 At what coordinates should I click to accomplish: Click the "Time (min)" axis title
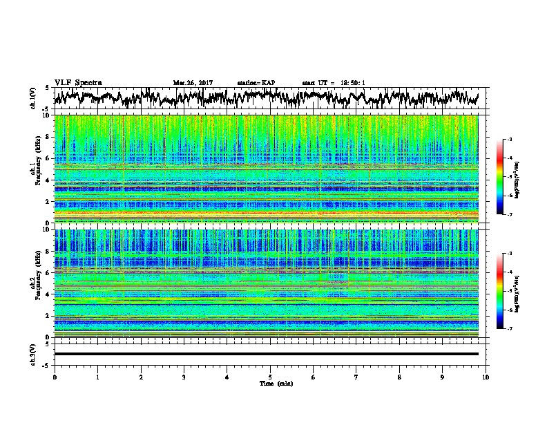(x=276, y=384)
